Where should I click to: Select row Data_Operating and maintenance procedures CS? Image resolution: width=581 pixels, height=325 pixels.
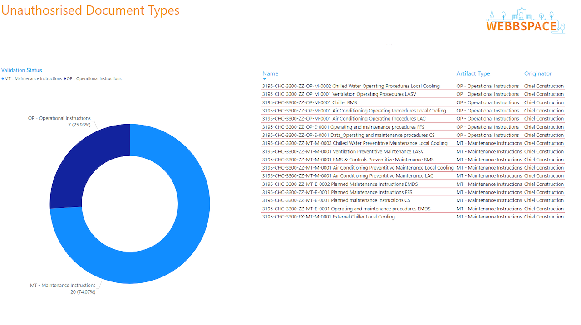click(413, 135)
